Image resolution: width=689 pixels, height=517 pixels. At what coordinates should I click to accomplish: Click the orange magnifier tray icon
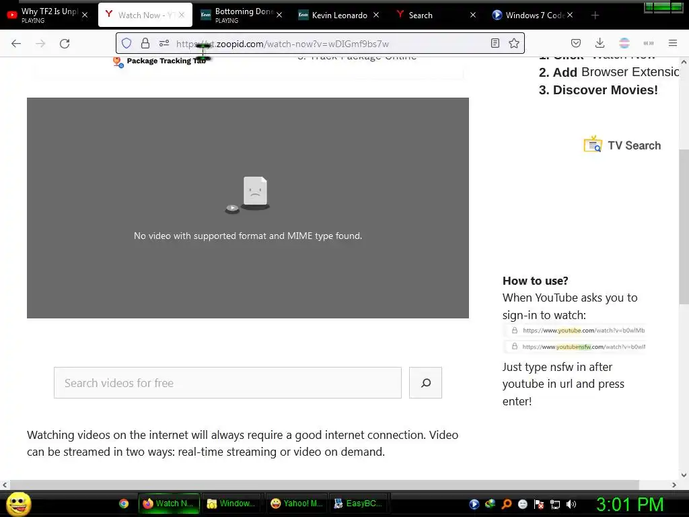[506, 504]
